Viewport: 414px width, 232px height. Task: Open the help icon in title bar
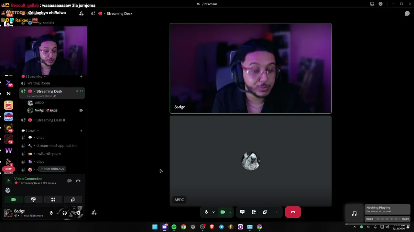(x=381, y=4)
